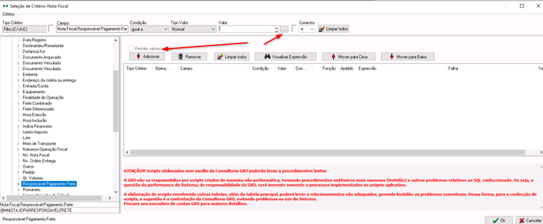This screenshot has height=224, width=543.
Task: Click the Mover para Baixo button
Action: coord(408,56)
